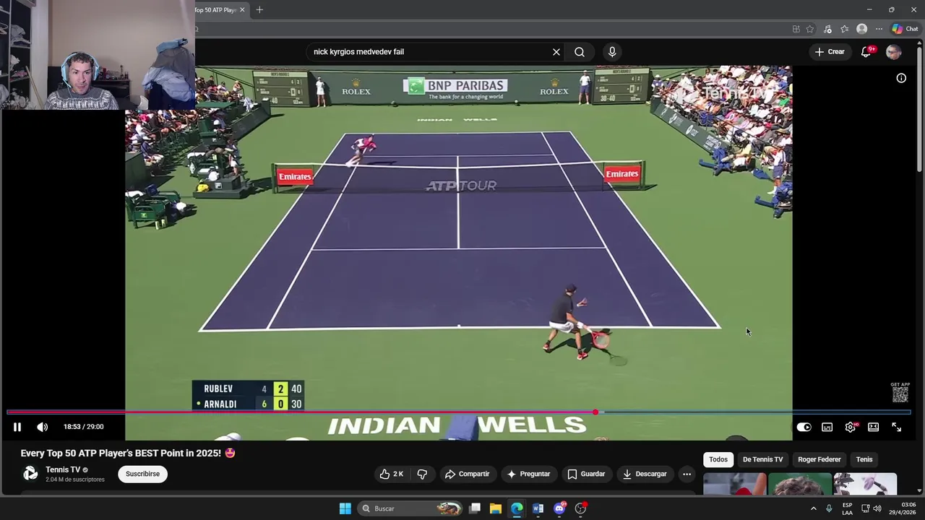Viewport: 925px width, 520px height.
Task: Open File Explorer from the taskbar
Action: click(496, 508)
